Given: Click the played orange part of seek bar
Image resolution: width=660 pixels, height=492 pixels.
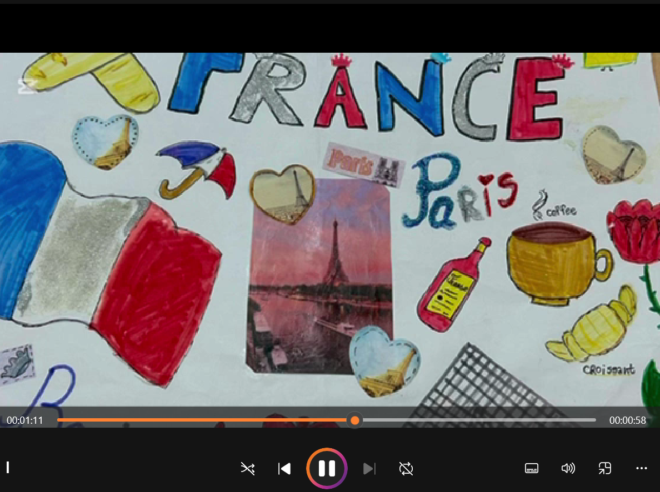Looking at the screenshot, I should coord(206,420).
